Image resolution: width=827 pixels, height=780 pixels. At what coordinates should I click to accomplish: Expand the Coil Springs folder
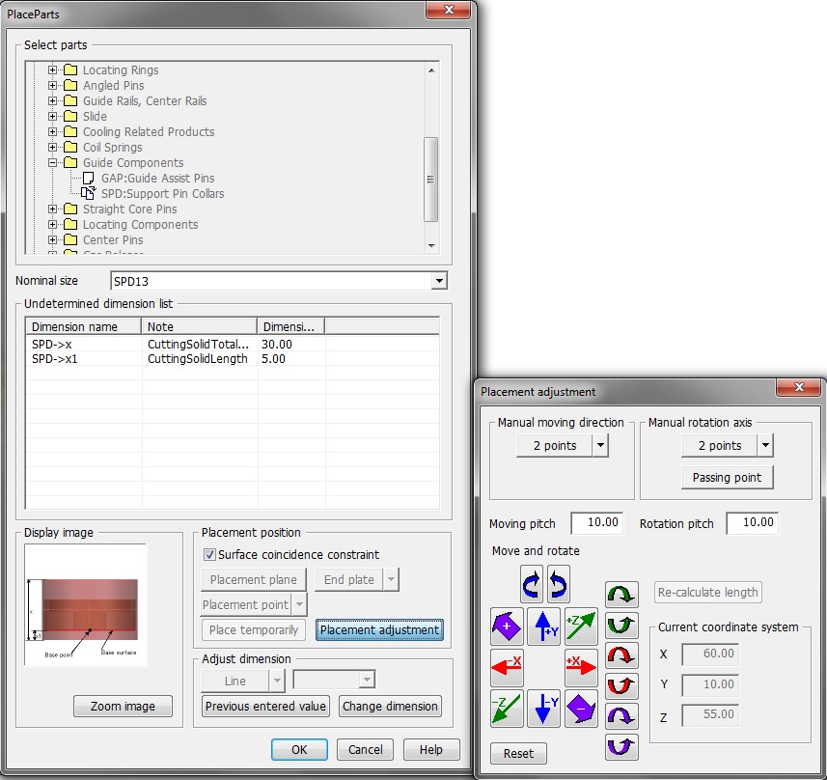click(53, 148)
